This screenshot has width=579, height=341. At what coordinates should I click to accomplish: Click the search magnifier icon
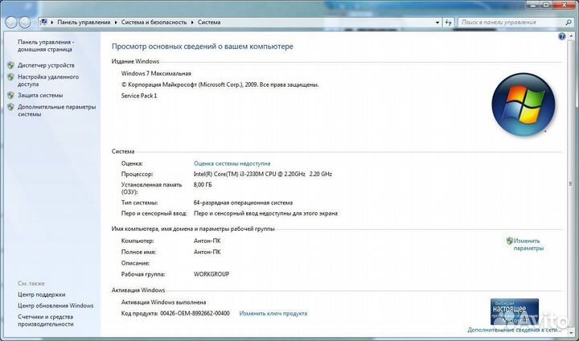tap(569, 23)
